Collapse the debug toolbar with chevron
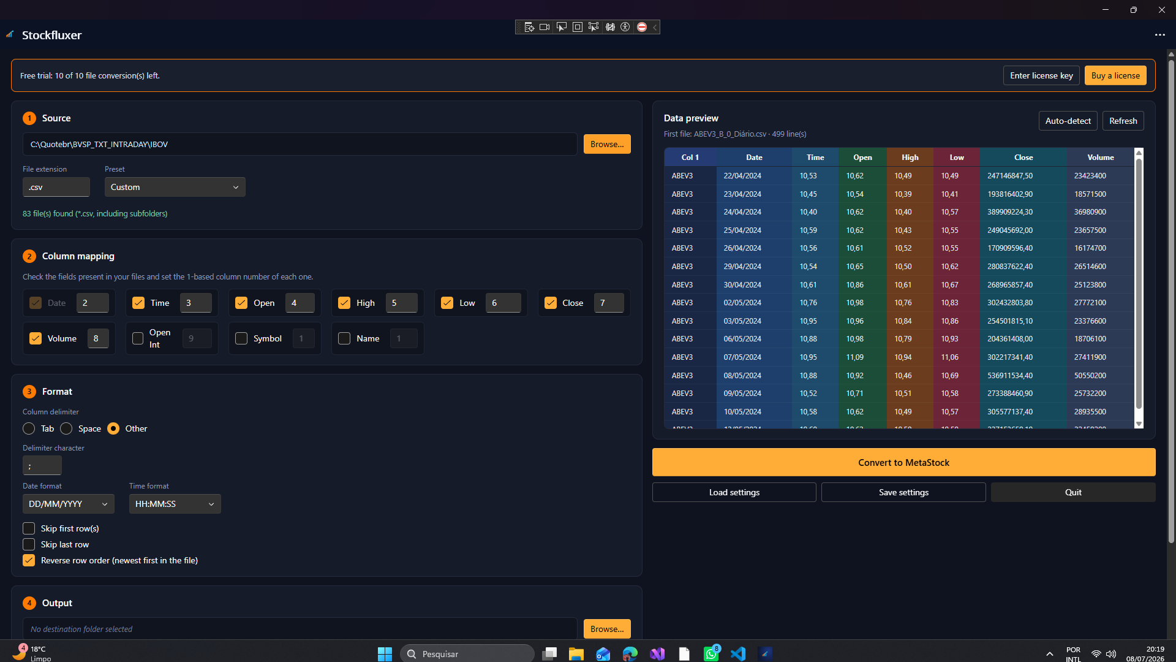 pos(655,27)
